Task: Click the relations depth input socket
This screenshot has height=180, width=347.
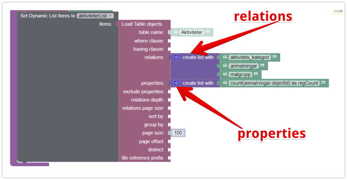Action: coord(169,100)
